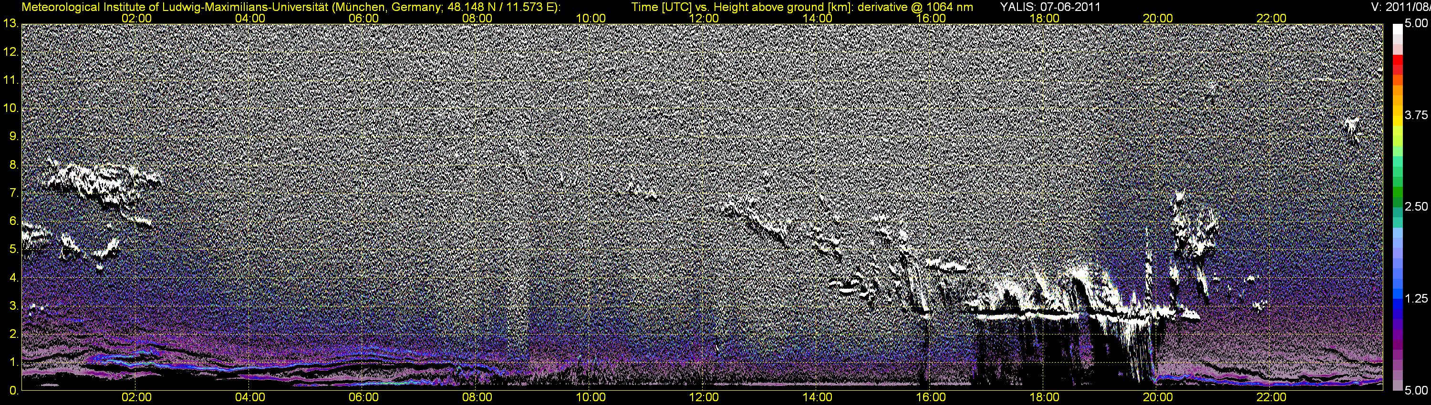1431x405 pixels.
Task: Select the 8 km height axis label
Action: click(14, 165)
